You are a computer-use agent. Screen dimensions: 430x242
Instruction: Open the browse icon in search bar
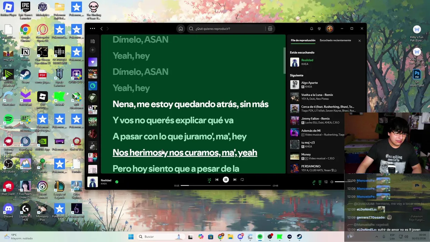pos(270,29)
